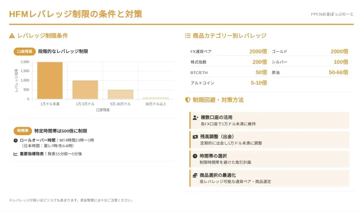The image size is (363, 212).
Task: Open the 商品選択の最適化 card
Action: coord(269,178)
